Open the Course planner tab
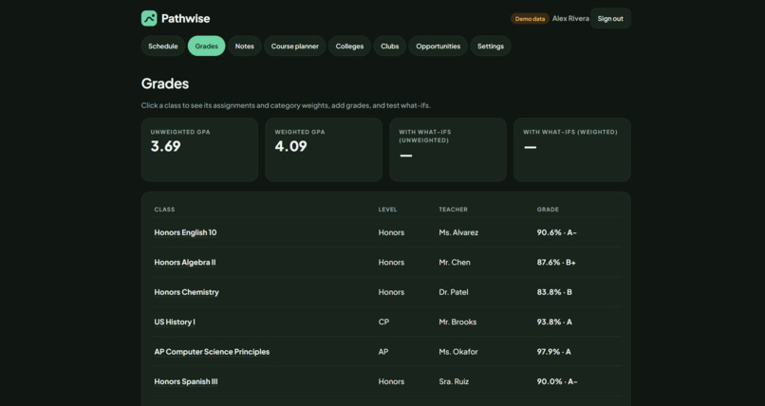This screenshot has width=765, height=406. click(x=294, y=46)
